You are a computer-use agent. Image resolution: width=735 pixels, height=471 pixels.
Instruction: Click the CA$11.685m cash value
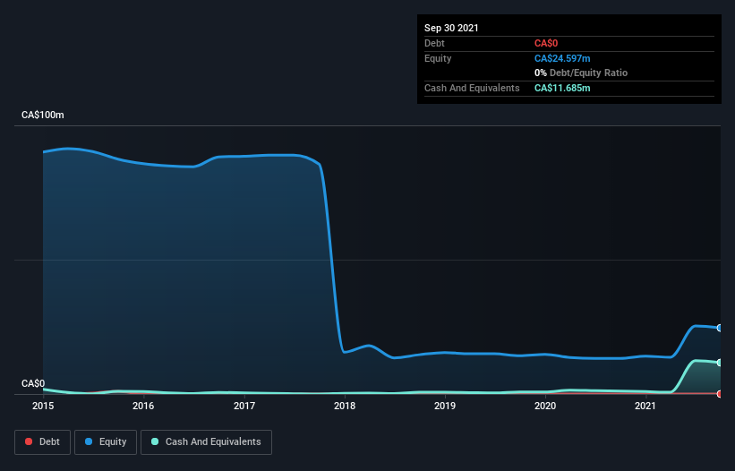pyautogui.click(x=562, y=88)
